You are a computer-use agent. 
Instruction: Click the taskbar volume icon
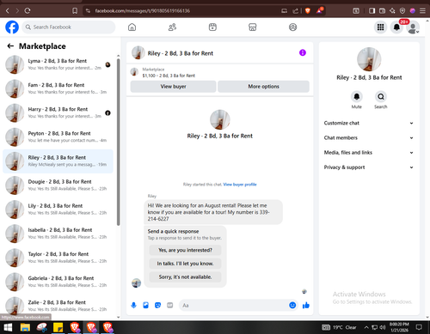383,327
